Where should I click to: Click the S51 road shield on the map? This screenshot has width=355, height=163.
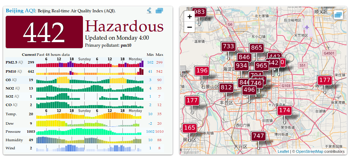302,66
